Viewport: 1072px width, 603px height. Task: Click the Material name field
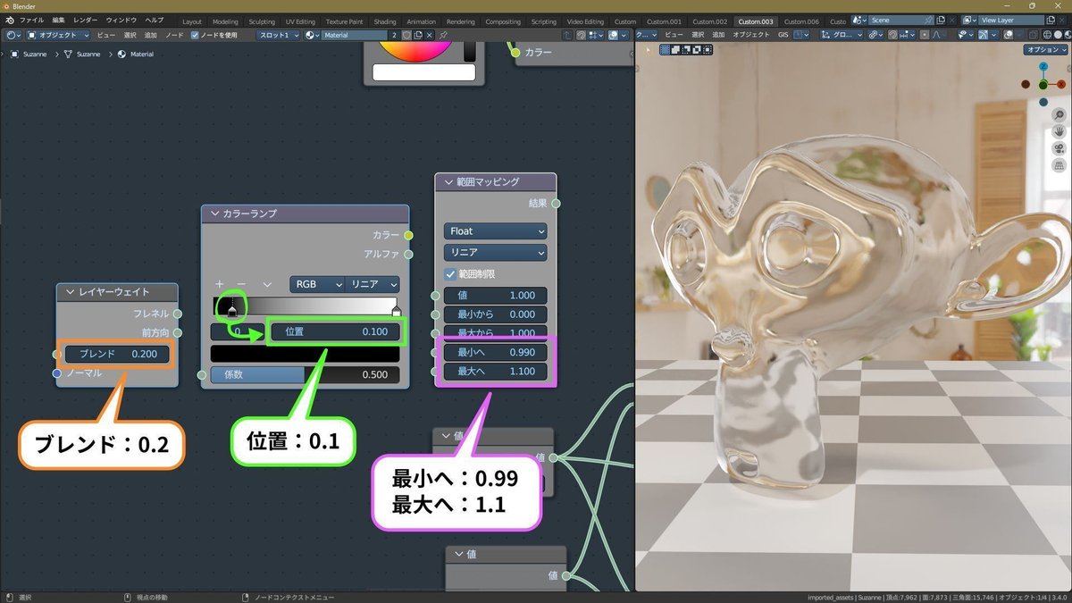point(354,35)
